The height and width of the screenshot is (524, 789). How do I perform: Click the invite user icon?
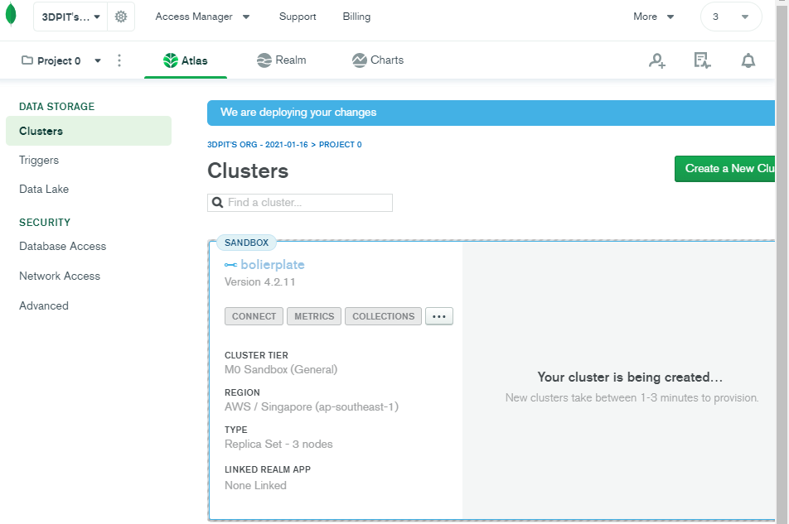click(656, 60)
